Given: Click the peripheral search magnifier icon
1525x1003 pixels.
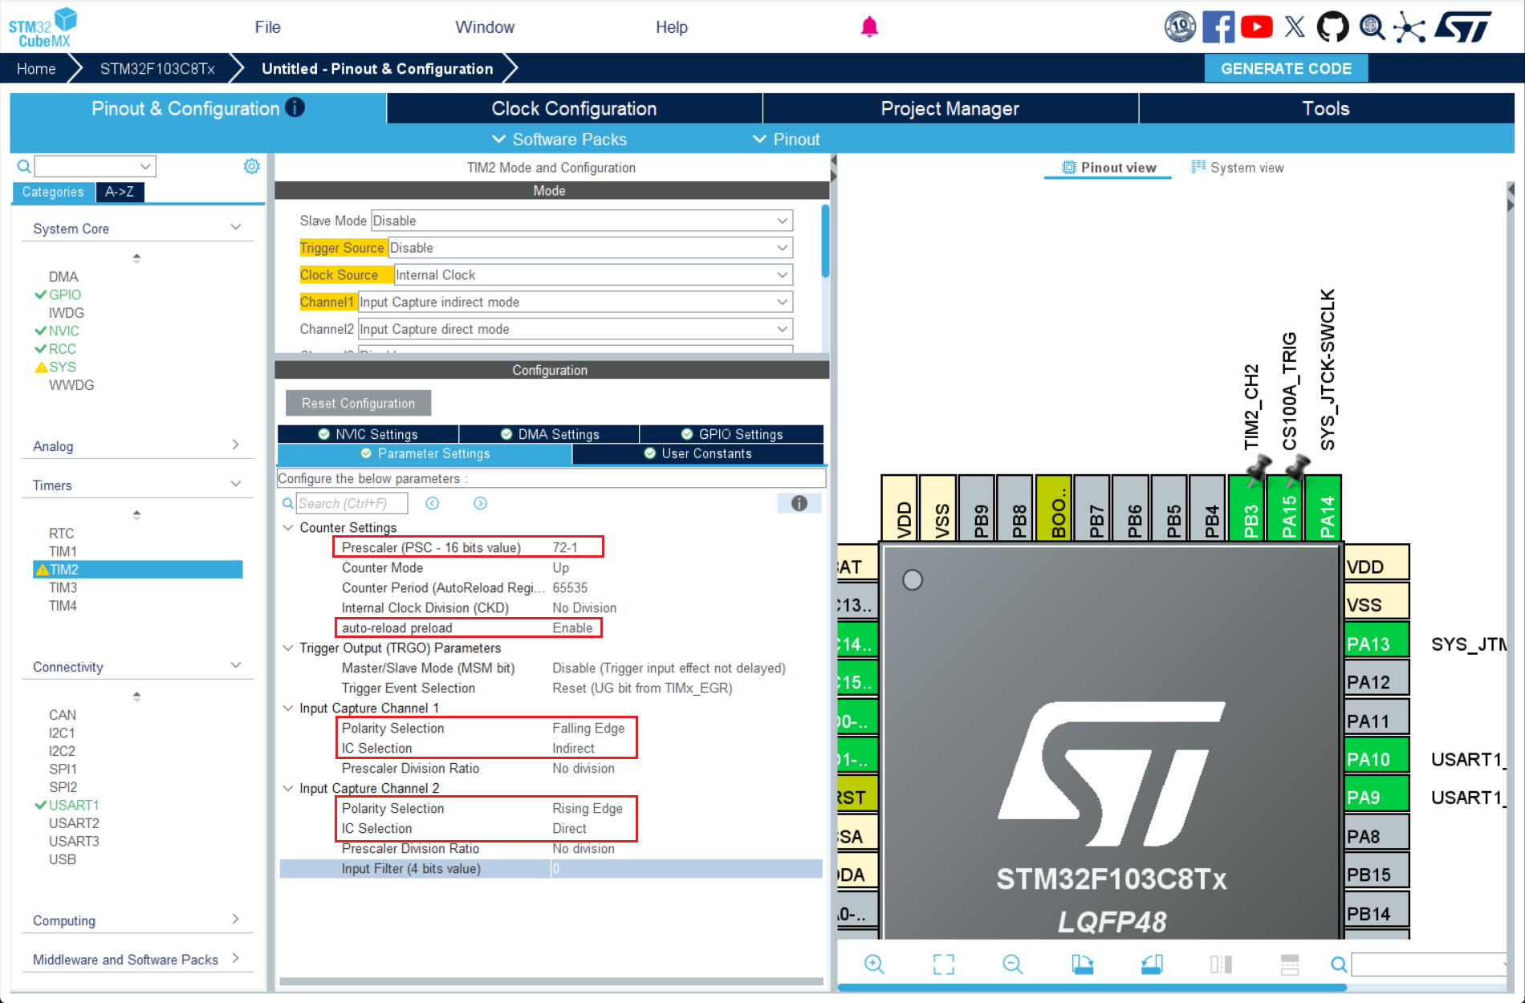Looking at the screenshot, I should [24, 166].
